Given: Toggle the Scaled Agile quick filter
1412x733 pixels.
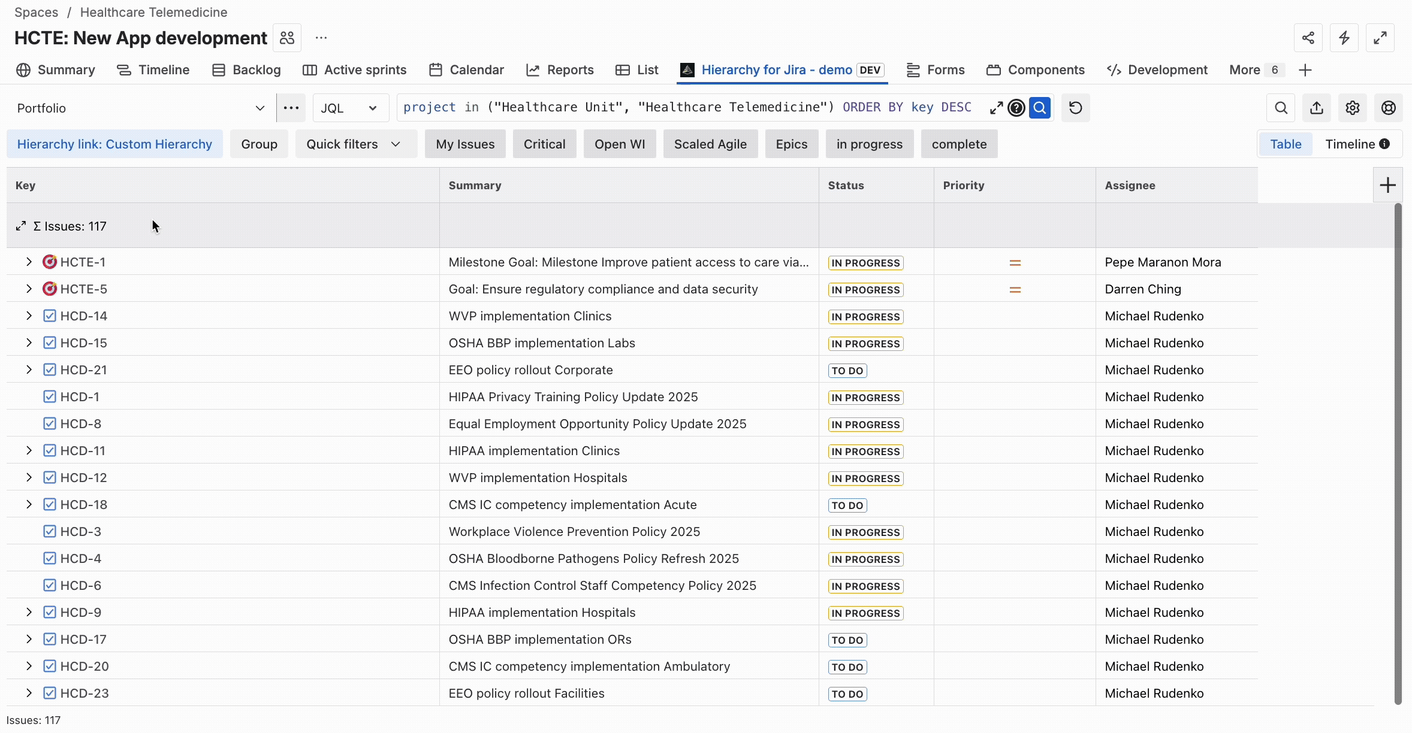Looking at the screenshot, I should [710, 144].
